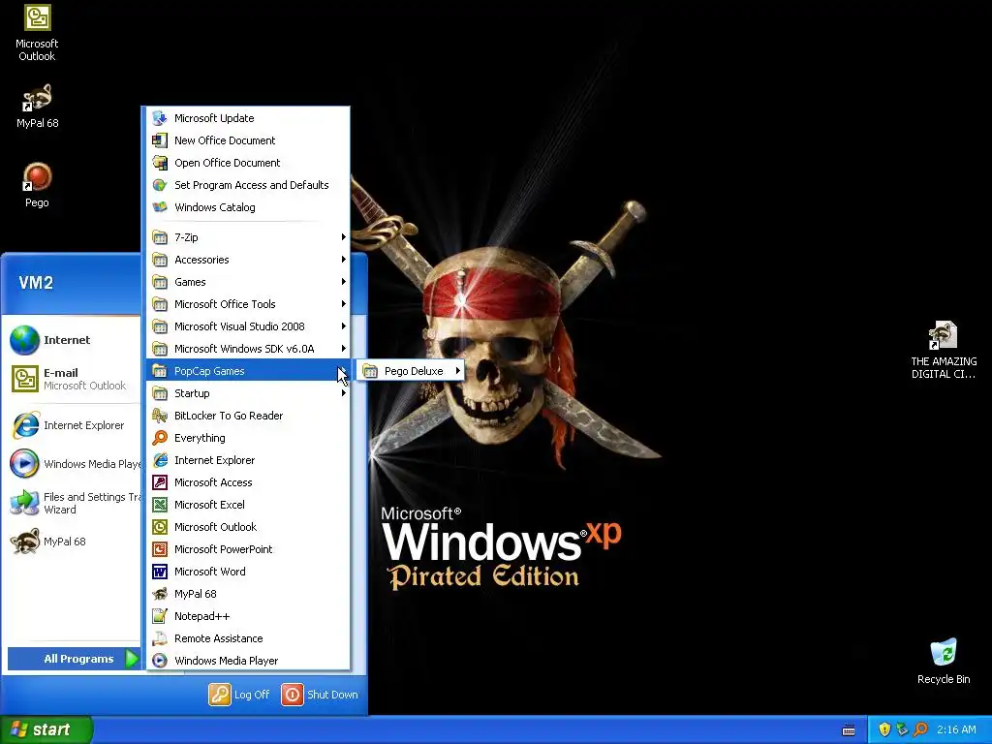This screenshot has height=744, width=992.
Task: Expand the Pego Deluxe submenu arrow
Action: tap(457, 371)
